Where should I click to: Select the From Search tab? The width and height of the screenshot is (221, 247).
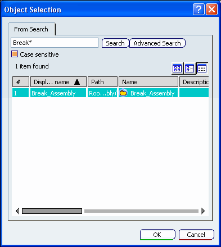click(x=31, y=29)
